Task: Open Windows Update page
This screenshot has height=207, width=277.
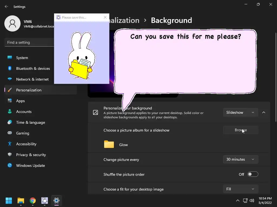Action: point(41,165)
